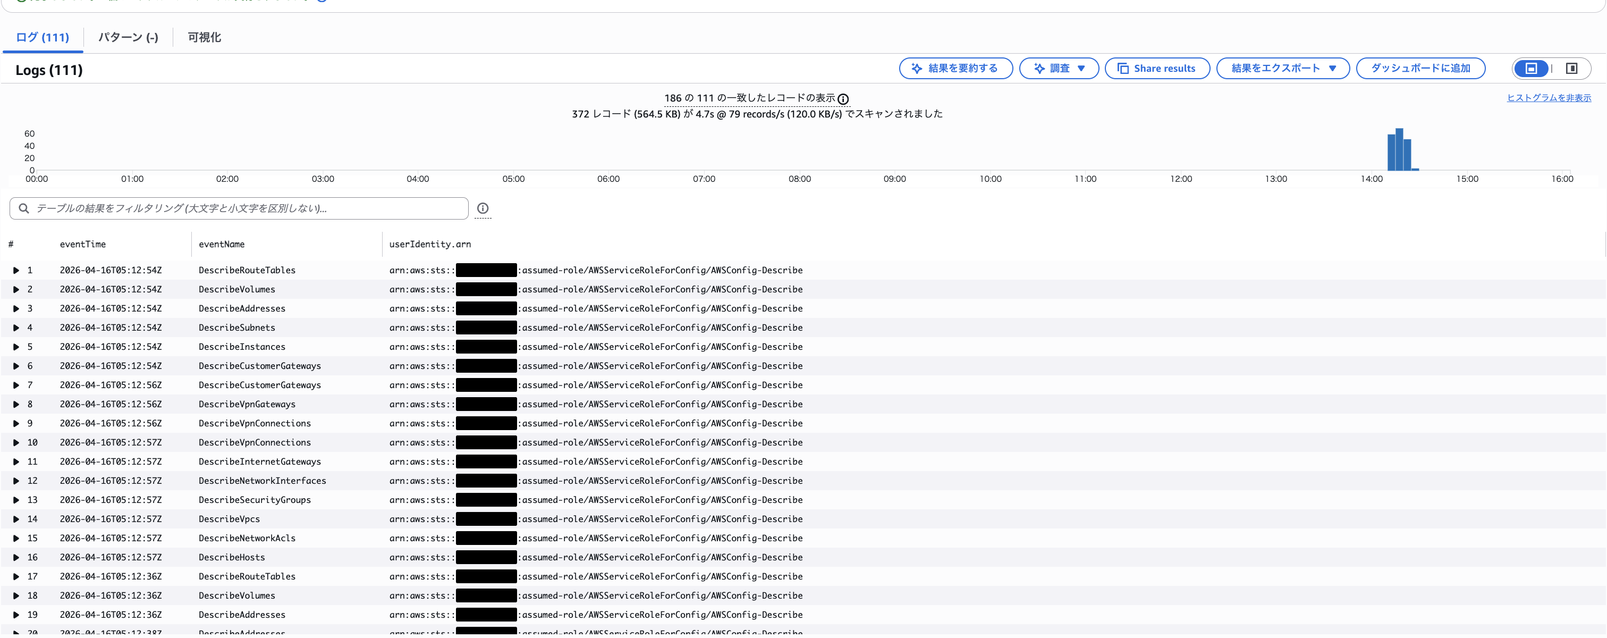This screenshot has height=638, width=1607.
Task: Expand log row 14 DescribeVpcs
Action: (16, 519)
